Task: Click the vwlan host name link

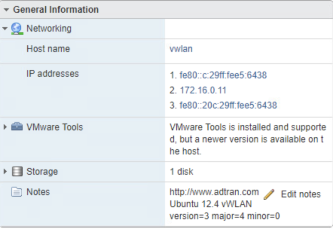Action: click(x=181, y=49)
